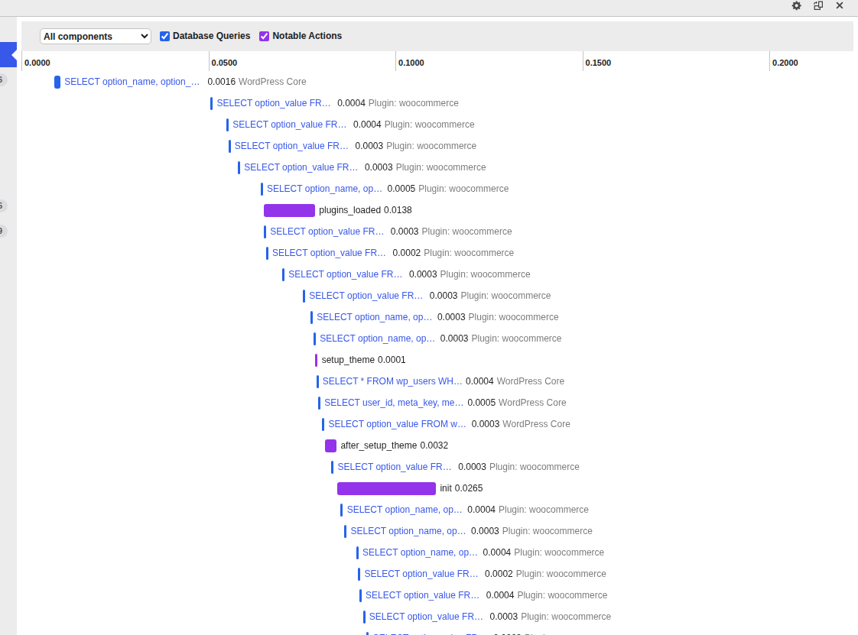Click the plugins_loaded 0.0138 label
Screen dimensions: 858x635
pyautogui.click(x=365, y=210)
